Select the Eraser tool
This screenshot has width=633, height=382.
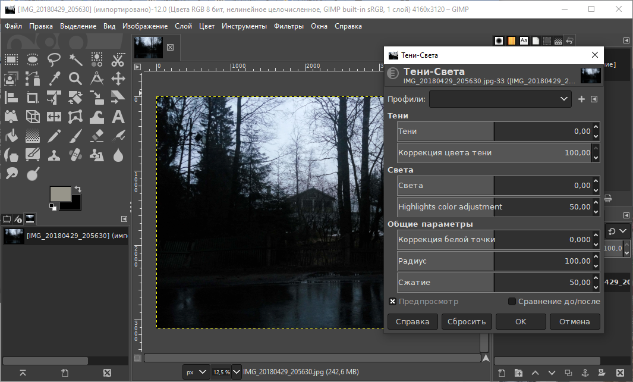[x=97, y=136]
